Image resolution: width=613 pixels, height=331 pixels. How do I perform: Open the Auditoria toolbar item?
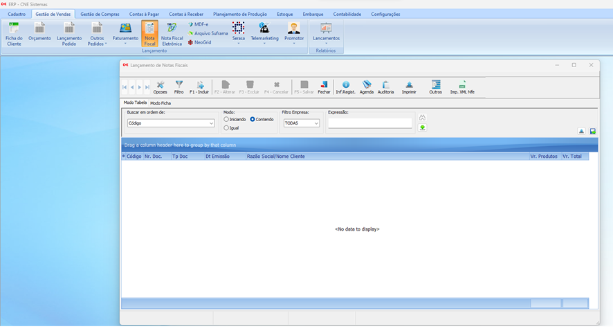385,87
